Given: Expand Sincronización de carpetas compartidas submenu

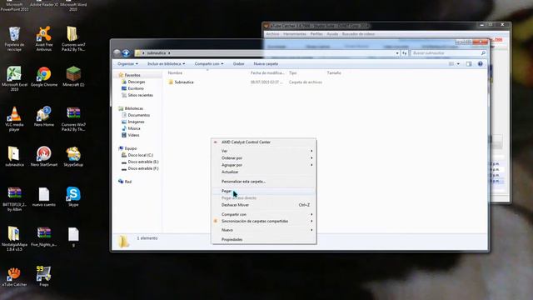Looking at the screenshot, I should click(263, 221).
